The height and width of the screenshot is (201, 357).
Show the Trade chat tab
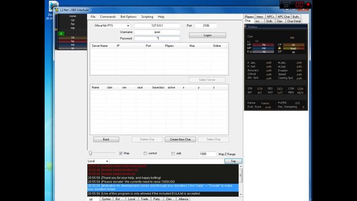click(x=144, y=199)
